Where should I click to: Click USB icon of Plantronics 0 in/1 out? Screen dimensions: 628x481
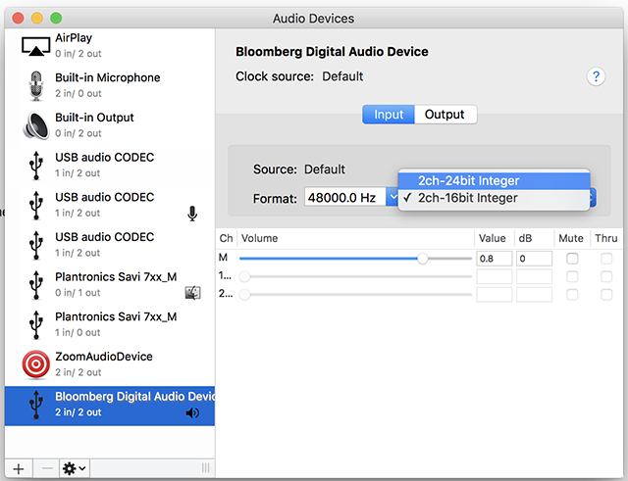point(36,285)
